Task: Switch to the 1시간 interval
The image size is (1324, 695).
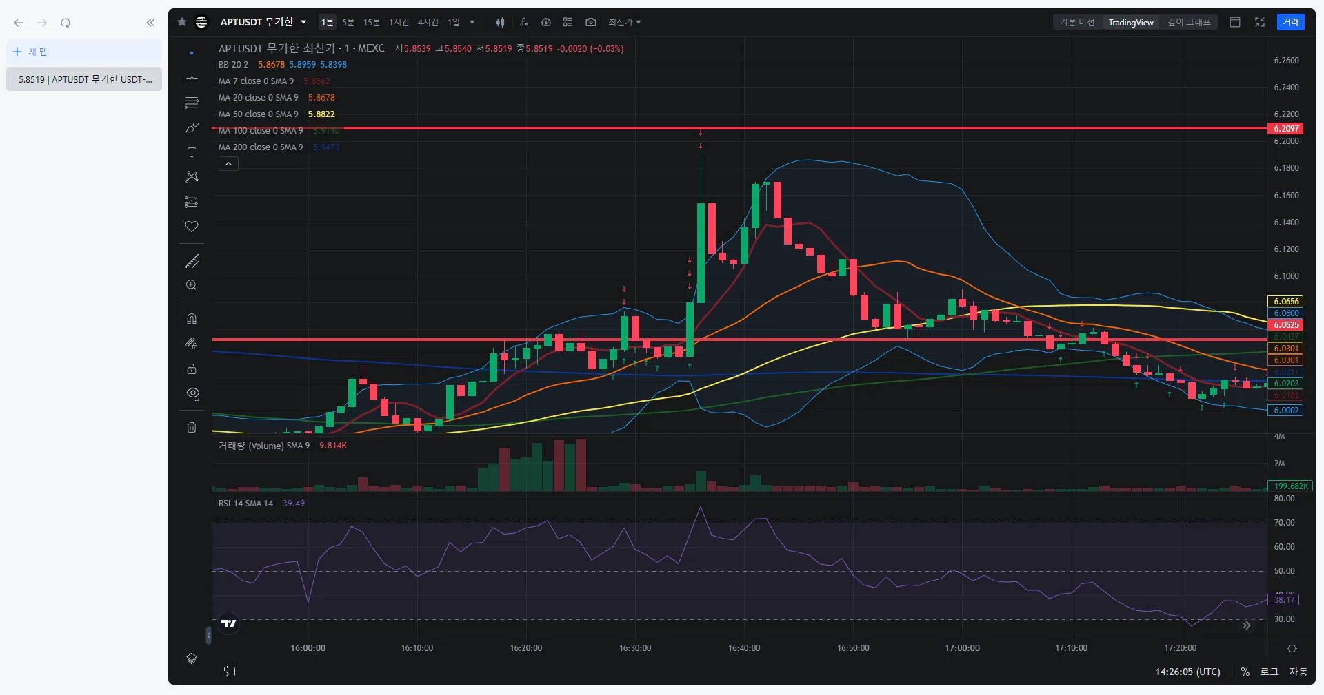Action: click(x=399, y=22)
